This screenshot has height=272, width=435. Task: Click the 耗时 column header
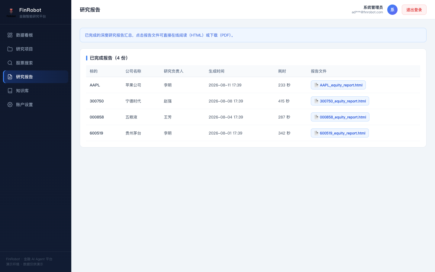pyautogui.click(x=282, y=71)
